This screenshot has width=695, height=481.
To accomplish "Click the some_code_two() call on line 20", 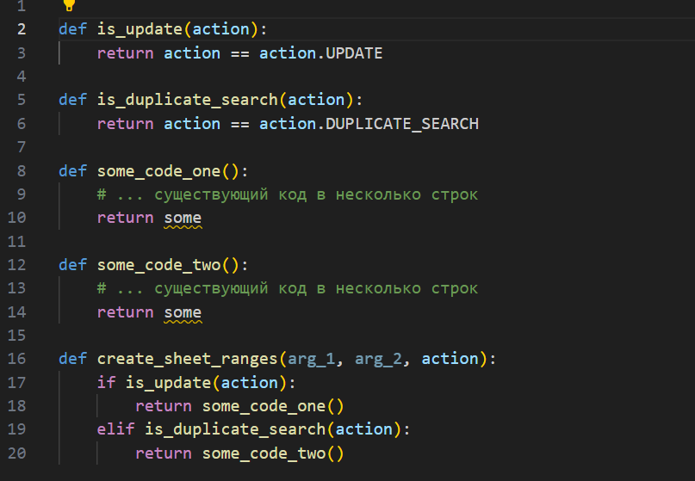I will click(273, 453).
